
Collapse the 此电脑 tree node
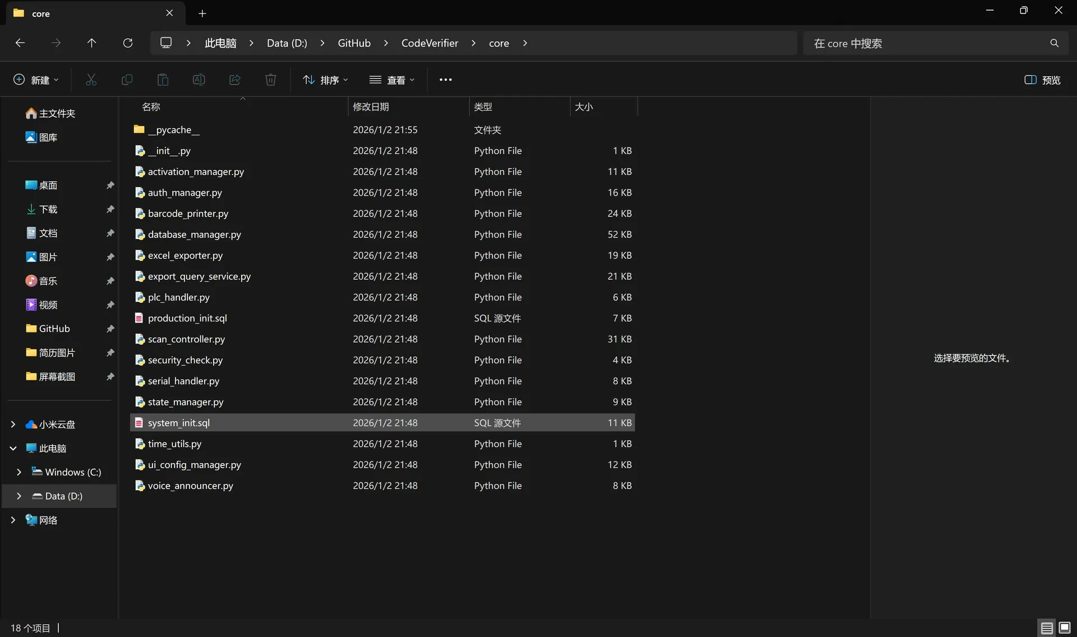click(13, 449)
